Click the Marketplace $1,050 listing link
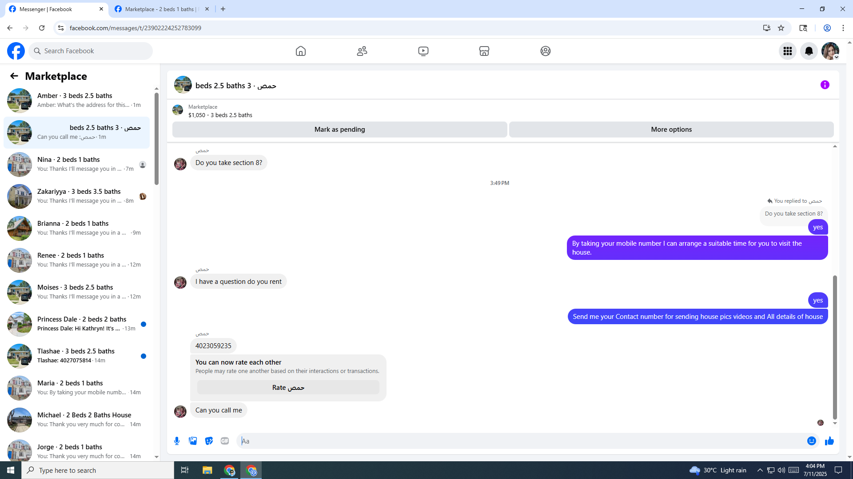This screenshot has height=479, width=853. click(x=220, y=115)
